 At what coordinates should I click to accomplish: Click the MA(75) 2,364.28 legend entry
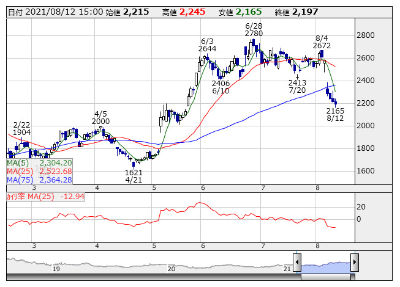pos(39,180)
